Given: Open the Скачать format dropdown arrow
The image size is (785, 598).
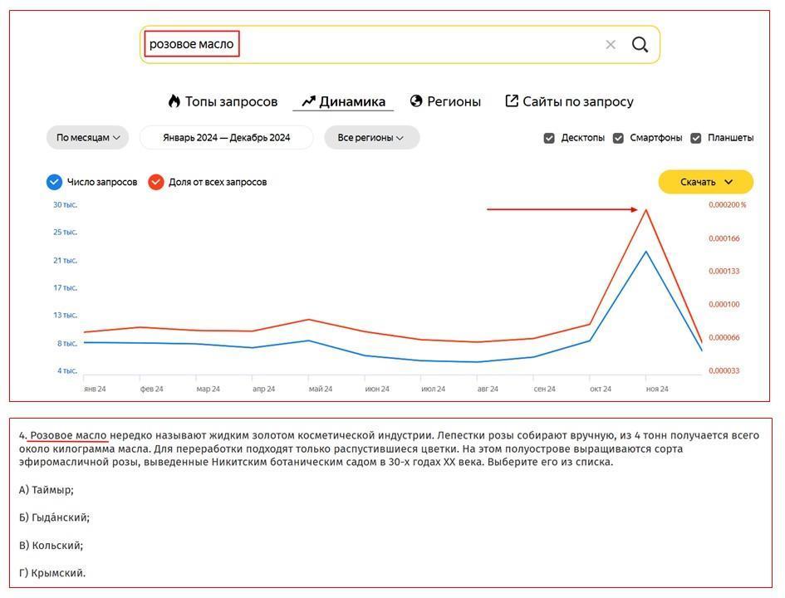Looking at the screenshot, I should pos(729,181).
